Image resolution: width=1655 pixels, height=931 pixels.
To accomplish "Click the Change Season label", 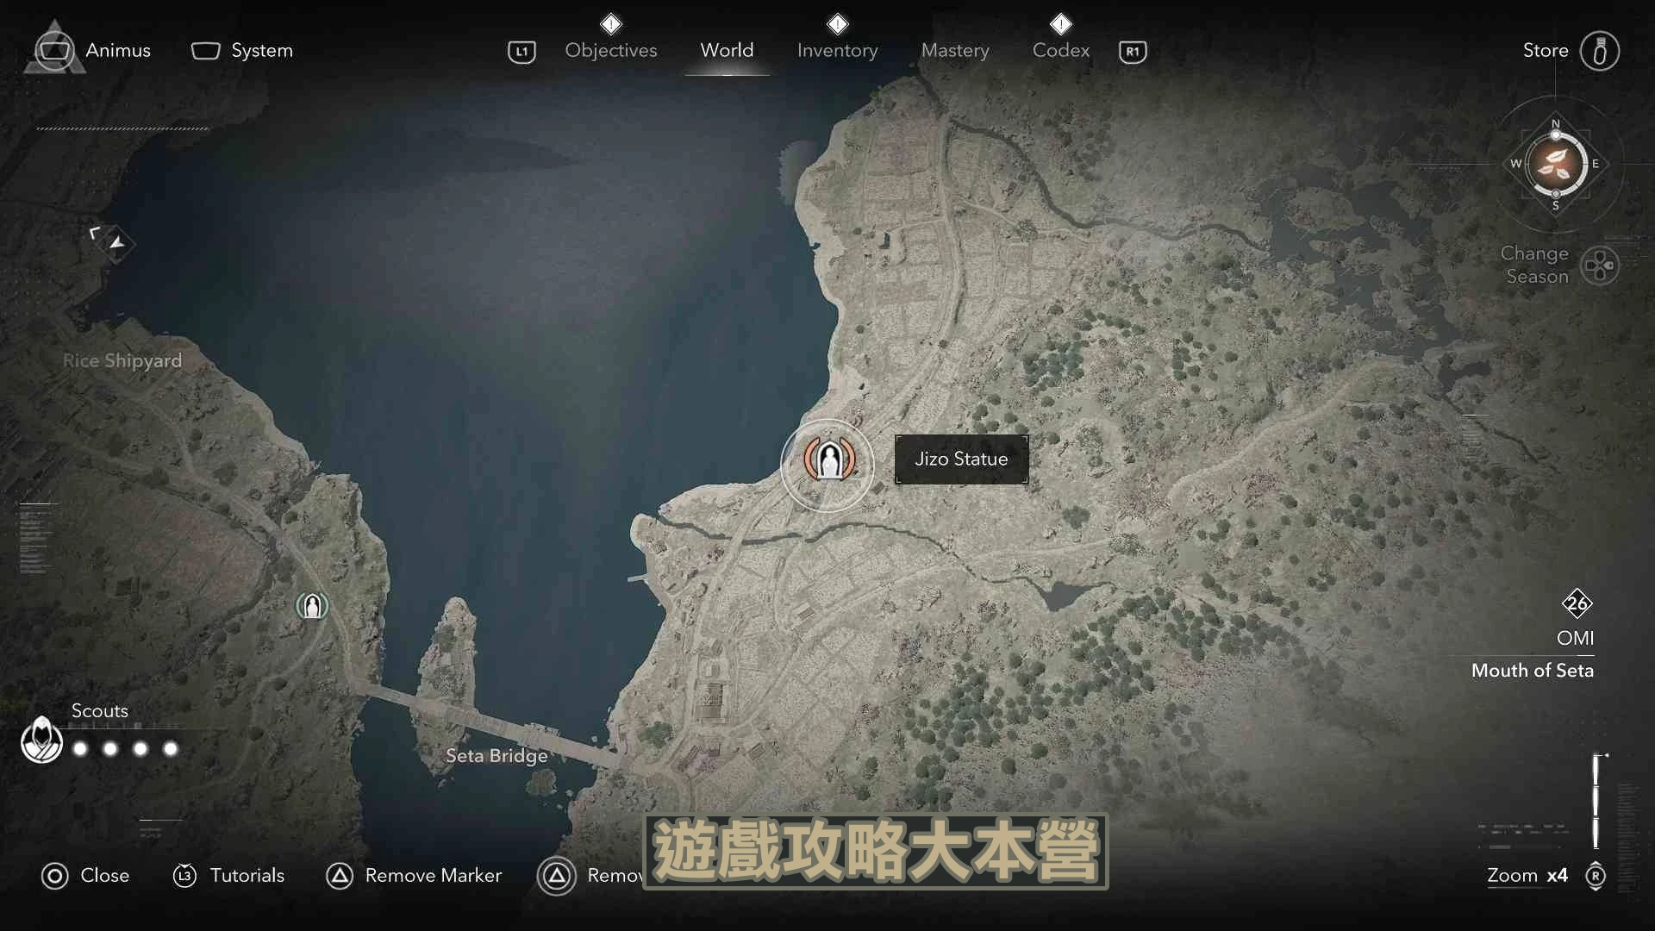I will click(1534, 265).
